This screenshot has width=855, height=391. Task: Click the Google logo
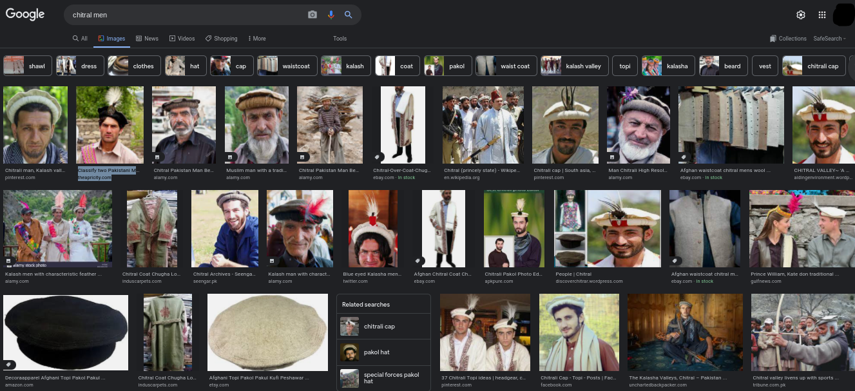pyautogui.click(x=25, y=14)
